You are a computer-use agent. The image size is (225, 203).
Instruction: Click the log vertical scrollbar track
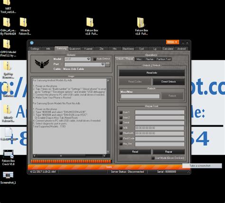pos(108,116)
